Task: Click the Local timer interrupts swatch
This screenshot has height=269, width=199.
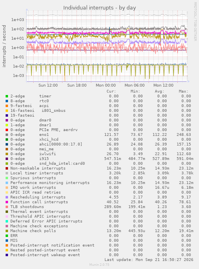Action: click(x=7, y=173)
